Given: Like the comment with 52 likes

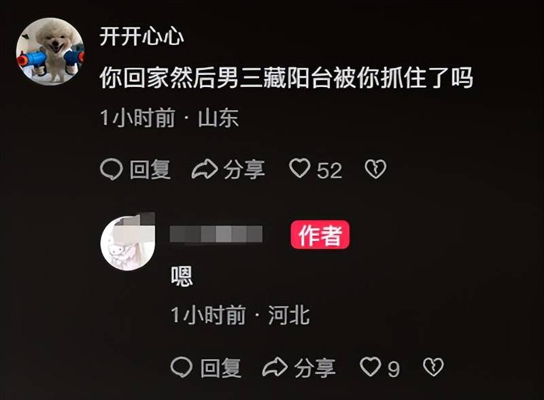Looking at the screenshot, I should [300, 169].
